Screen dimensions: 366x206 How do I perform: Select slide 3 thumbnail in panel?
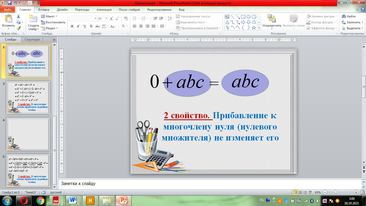point(28,98)
